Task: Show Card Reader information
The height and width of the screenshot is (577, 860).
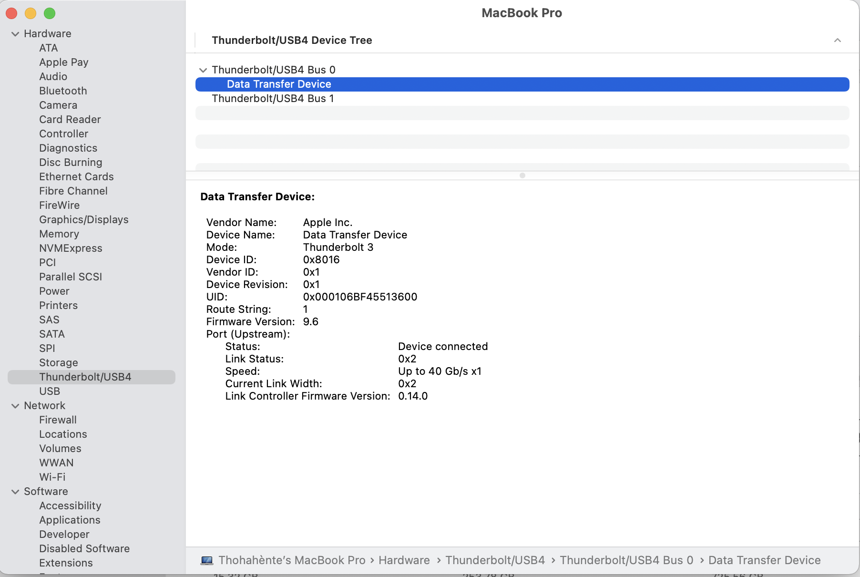Action: (70, 120)
